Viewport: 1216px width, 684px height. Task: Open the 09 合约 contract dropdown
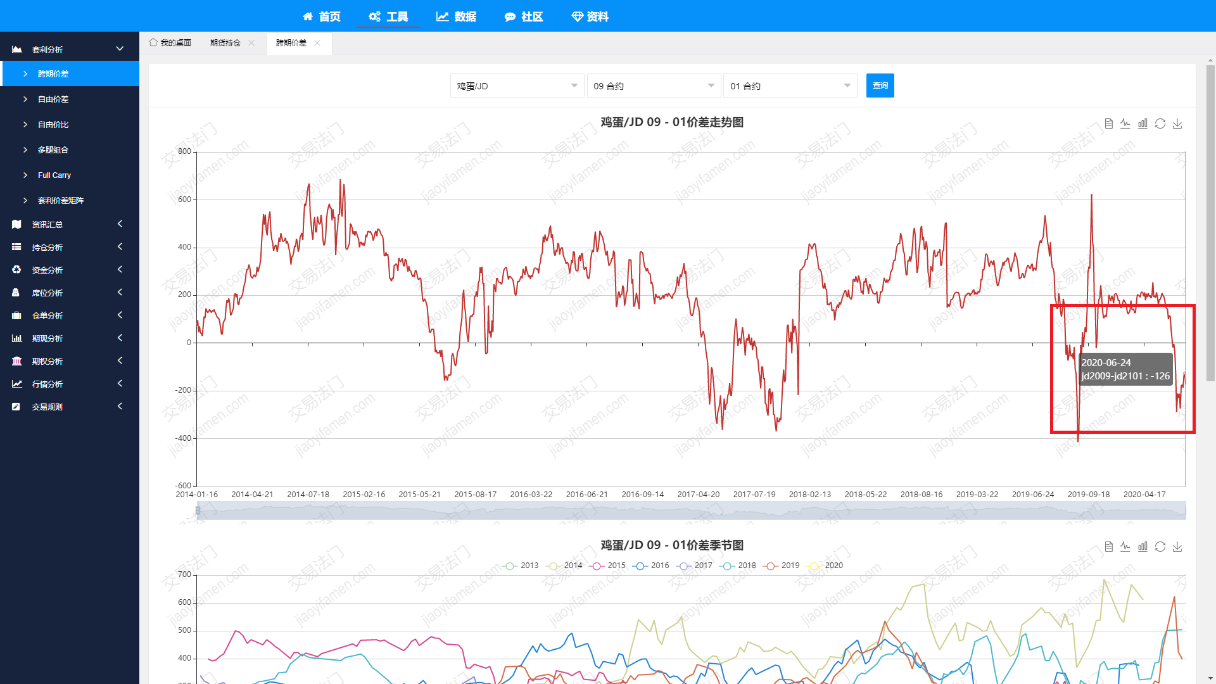[x=653, y=86]
